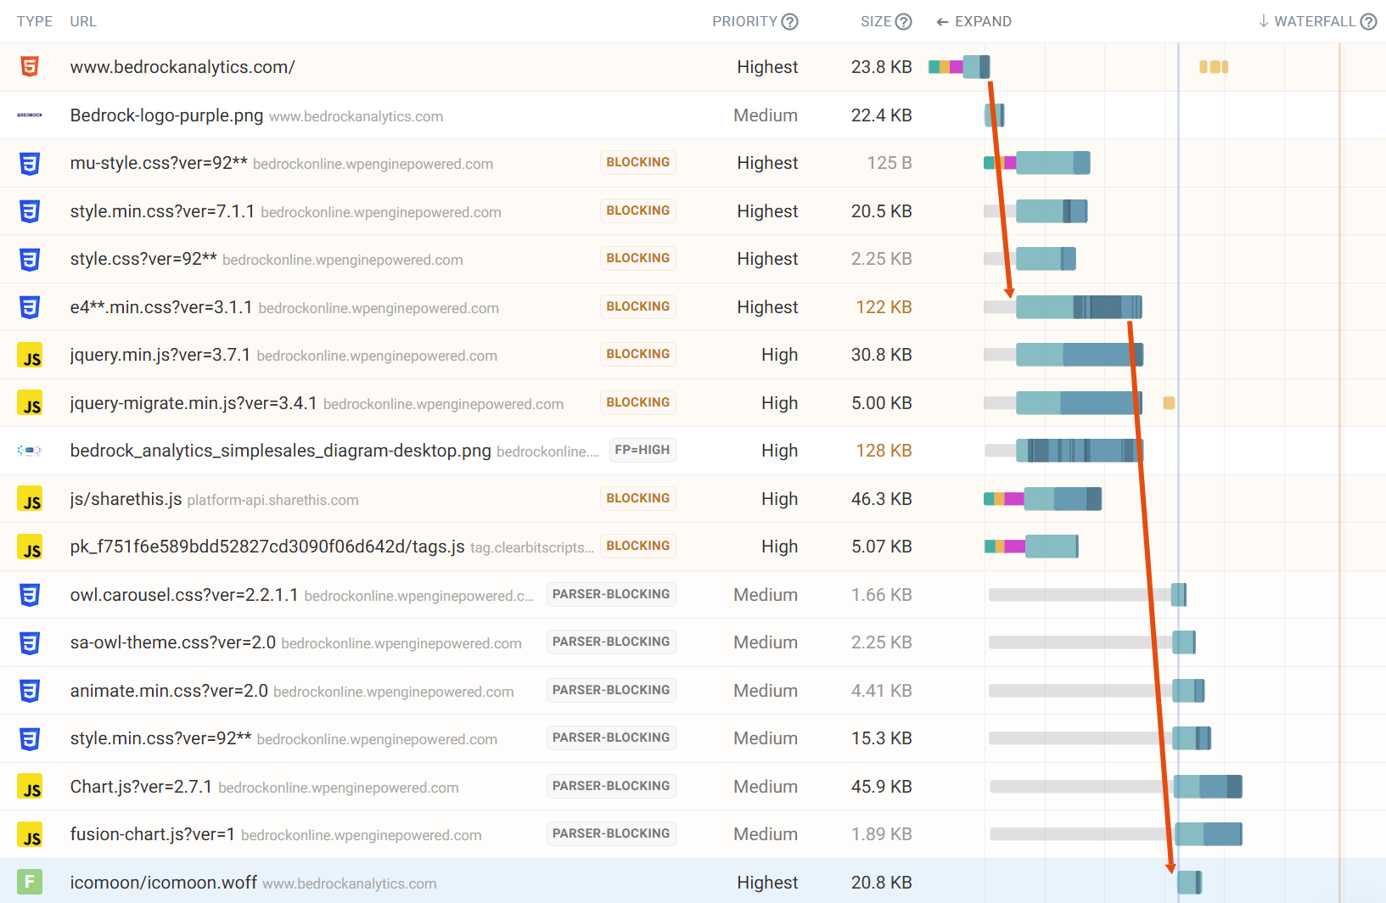This screenshot has width=1386, height=903.
Task: Click the BLOCKING badge on jquery.min.js
Action: [638, 354]
